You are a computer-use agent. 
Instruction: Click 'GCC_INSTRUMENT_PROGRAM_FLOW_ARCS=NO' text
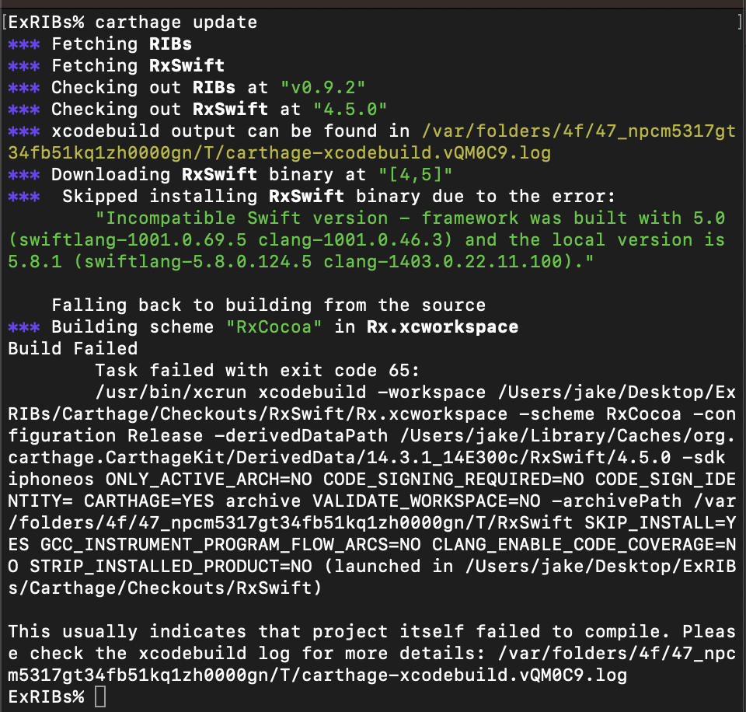(x=231, y=544)
